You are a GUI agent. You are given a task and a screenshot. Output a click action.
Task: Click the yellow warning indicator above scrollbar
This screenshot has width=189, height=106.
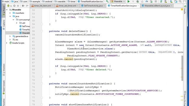[x=182, y=9]
